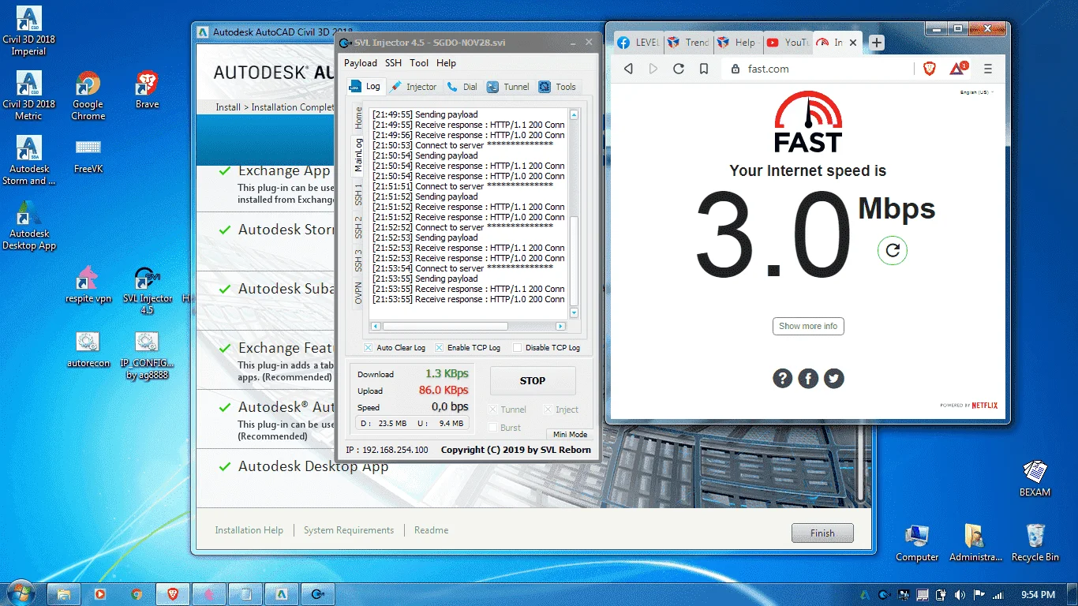Viewport: 1078px width, 606px height.
Task: Open the volume control in system tray
Action: (960, 595)
